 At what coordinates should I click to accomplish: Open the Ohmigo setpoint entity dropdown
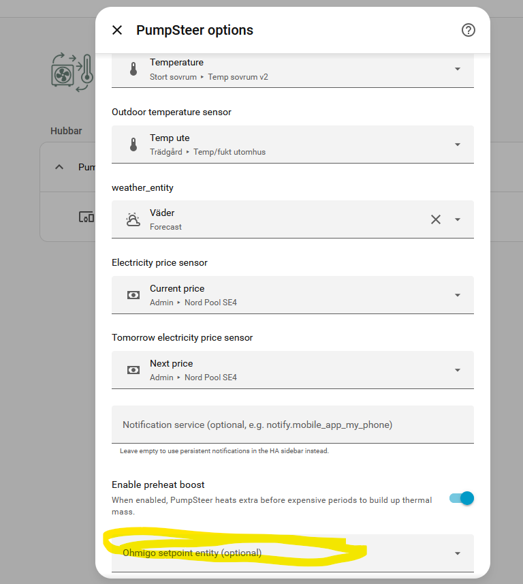click(x=458, y=553)
